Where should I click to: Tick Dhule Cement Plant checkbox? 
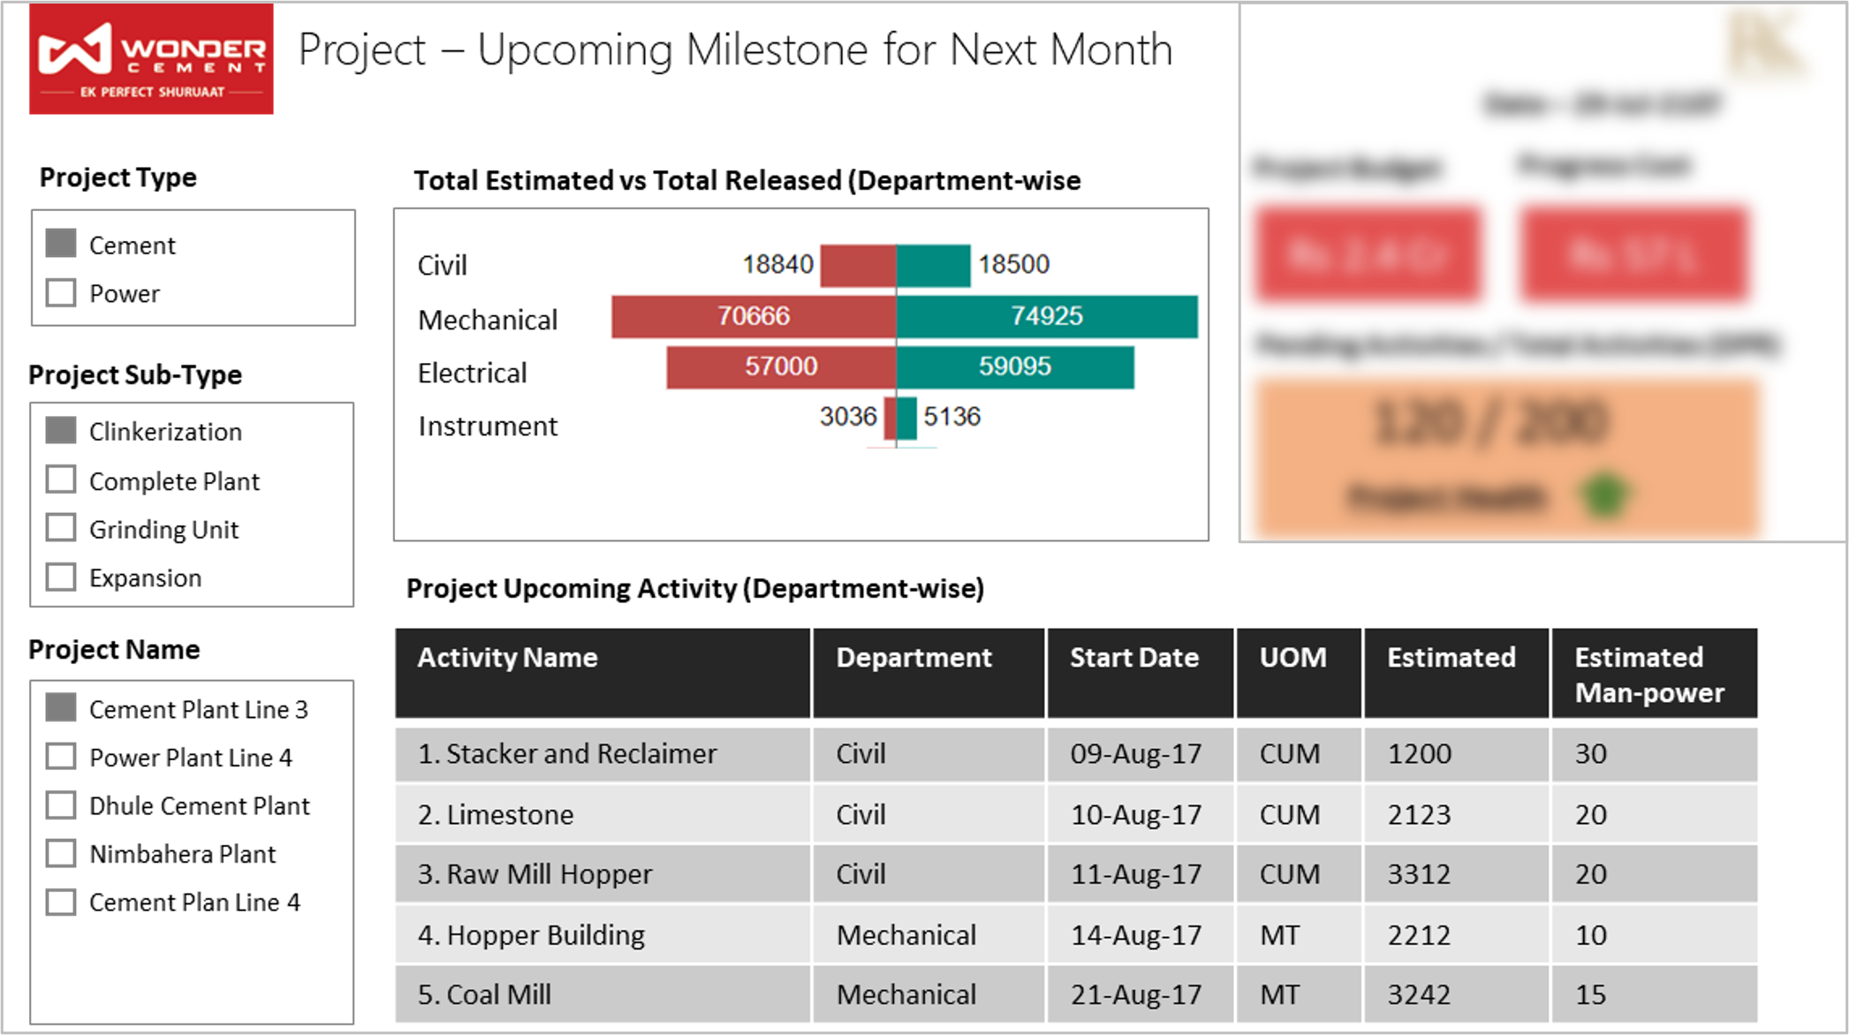(x=61, y=805)
